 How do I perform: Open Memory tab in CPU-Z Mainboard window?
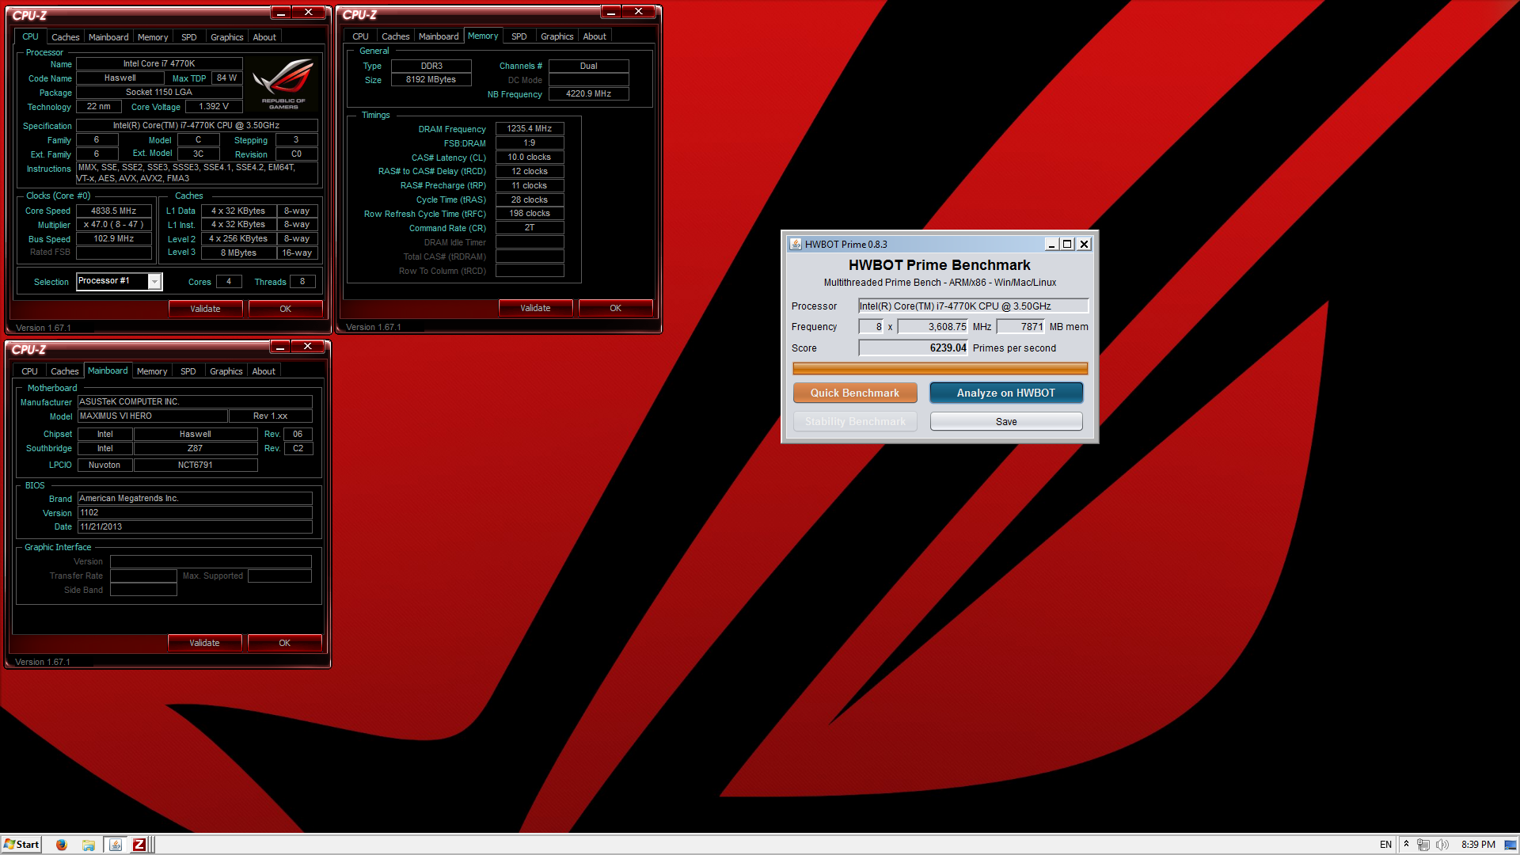tap(152, 371)
